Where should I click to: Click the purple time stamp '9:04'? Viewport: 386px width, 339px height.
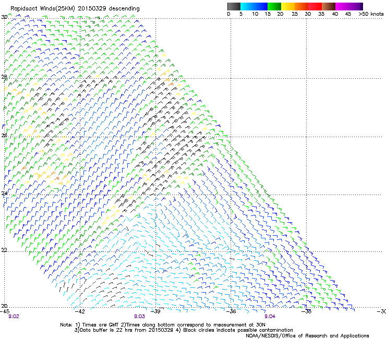click(x=270, y=317)
